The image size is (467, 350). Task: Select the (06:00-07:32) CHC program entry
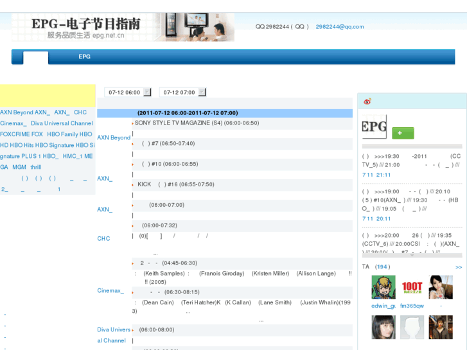click(x=159, y=225)
